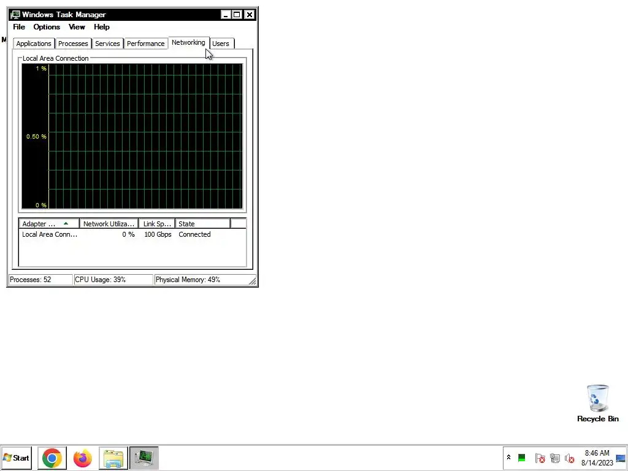This screenshot has width=628, height=471.
Task: Click the CPU Usage: 39% status entry
Action: pyautogui.click(x=113, y=280)
